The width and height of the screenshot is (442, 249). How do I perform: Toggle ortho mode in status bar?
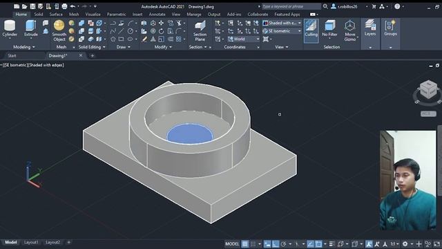[x=276, y=244]
